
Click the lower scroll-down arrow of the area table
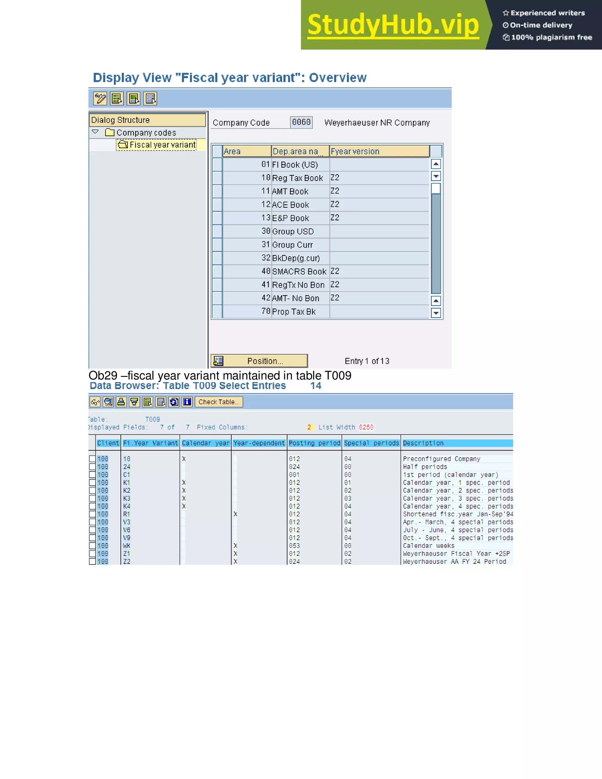pyautogui.click(x=436, y=313)
